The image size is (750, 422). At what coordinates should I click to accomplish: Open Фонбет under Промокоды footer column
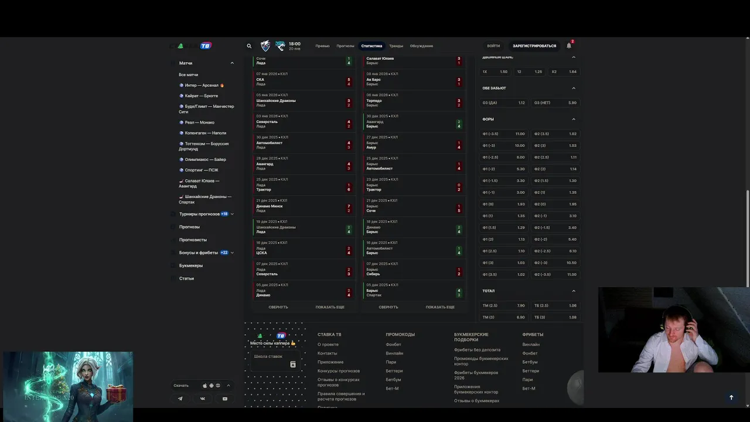coord(394,345)
